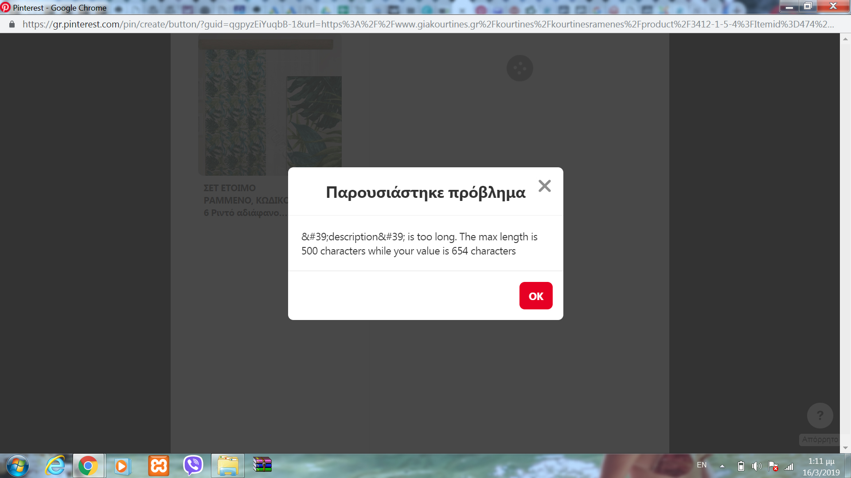
Task: Click the network signal tray icon
Action: (x=789, y=466)
